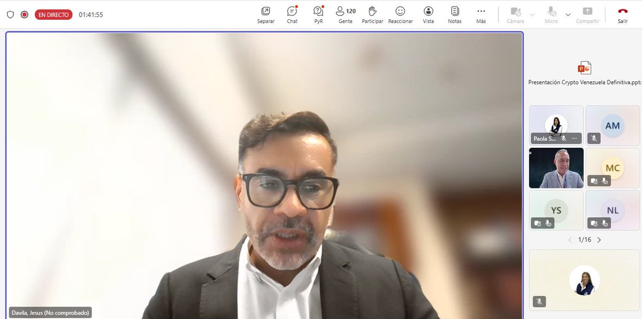Click the shield privacy icon
Screen dimensions: 642x319
[x=10, y=14]
